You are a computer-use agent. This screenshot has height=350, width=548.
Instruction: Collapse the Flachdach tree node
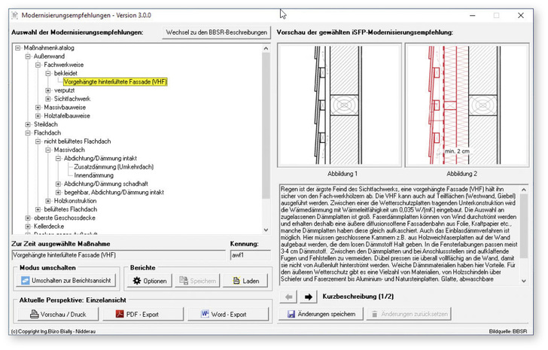tap(28, 132)
